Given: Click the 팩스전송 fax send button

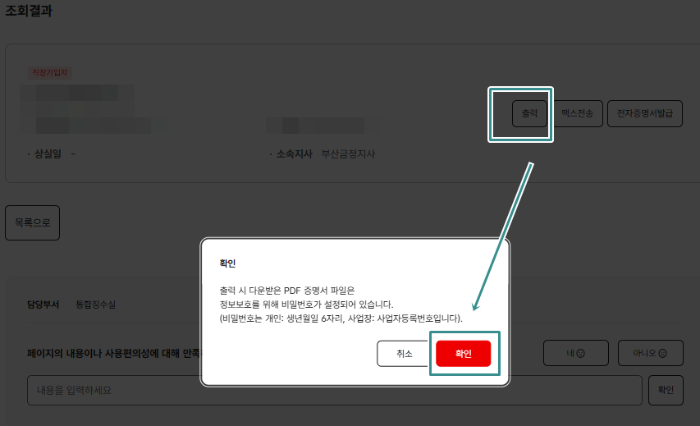Looking at the screenshot, I should pyautogui.click(x=577, y=113).
